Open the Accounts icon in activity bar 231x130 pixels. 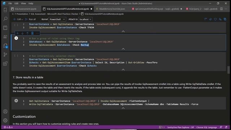tap(5, 112)
